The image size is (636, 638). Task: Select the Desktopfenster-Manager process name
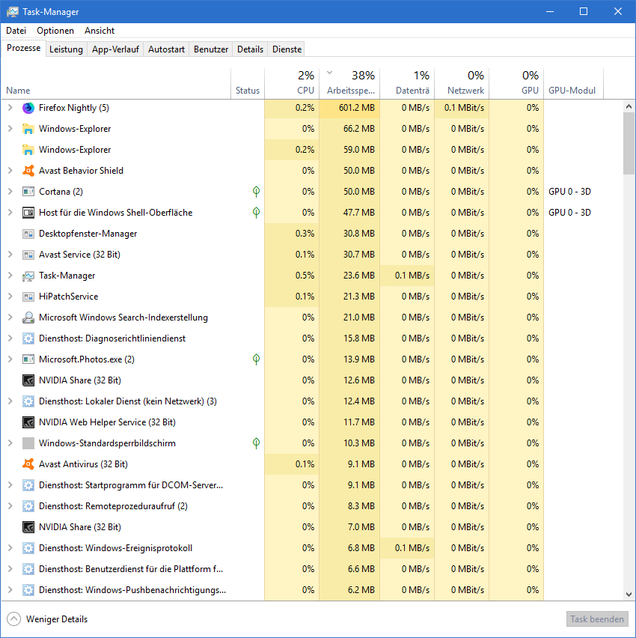88,234
